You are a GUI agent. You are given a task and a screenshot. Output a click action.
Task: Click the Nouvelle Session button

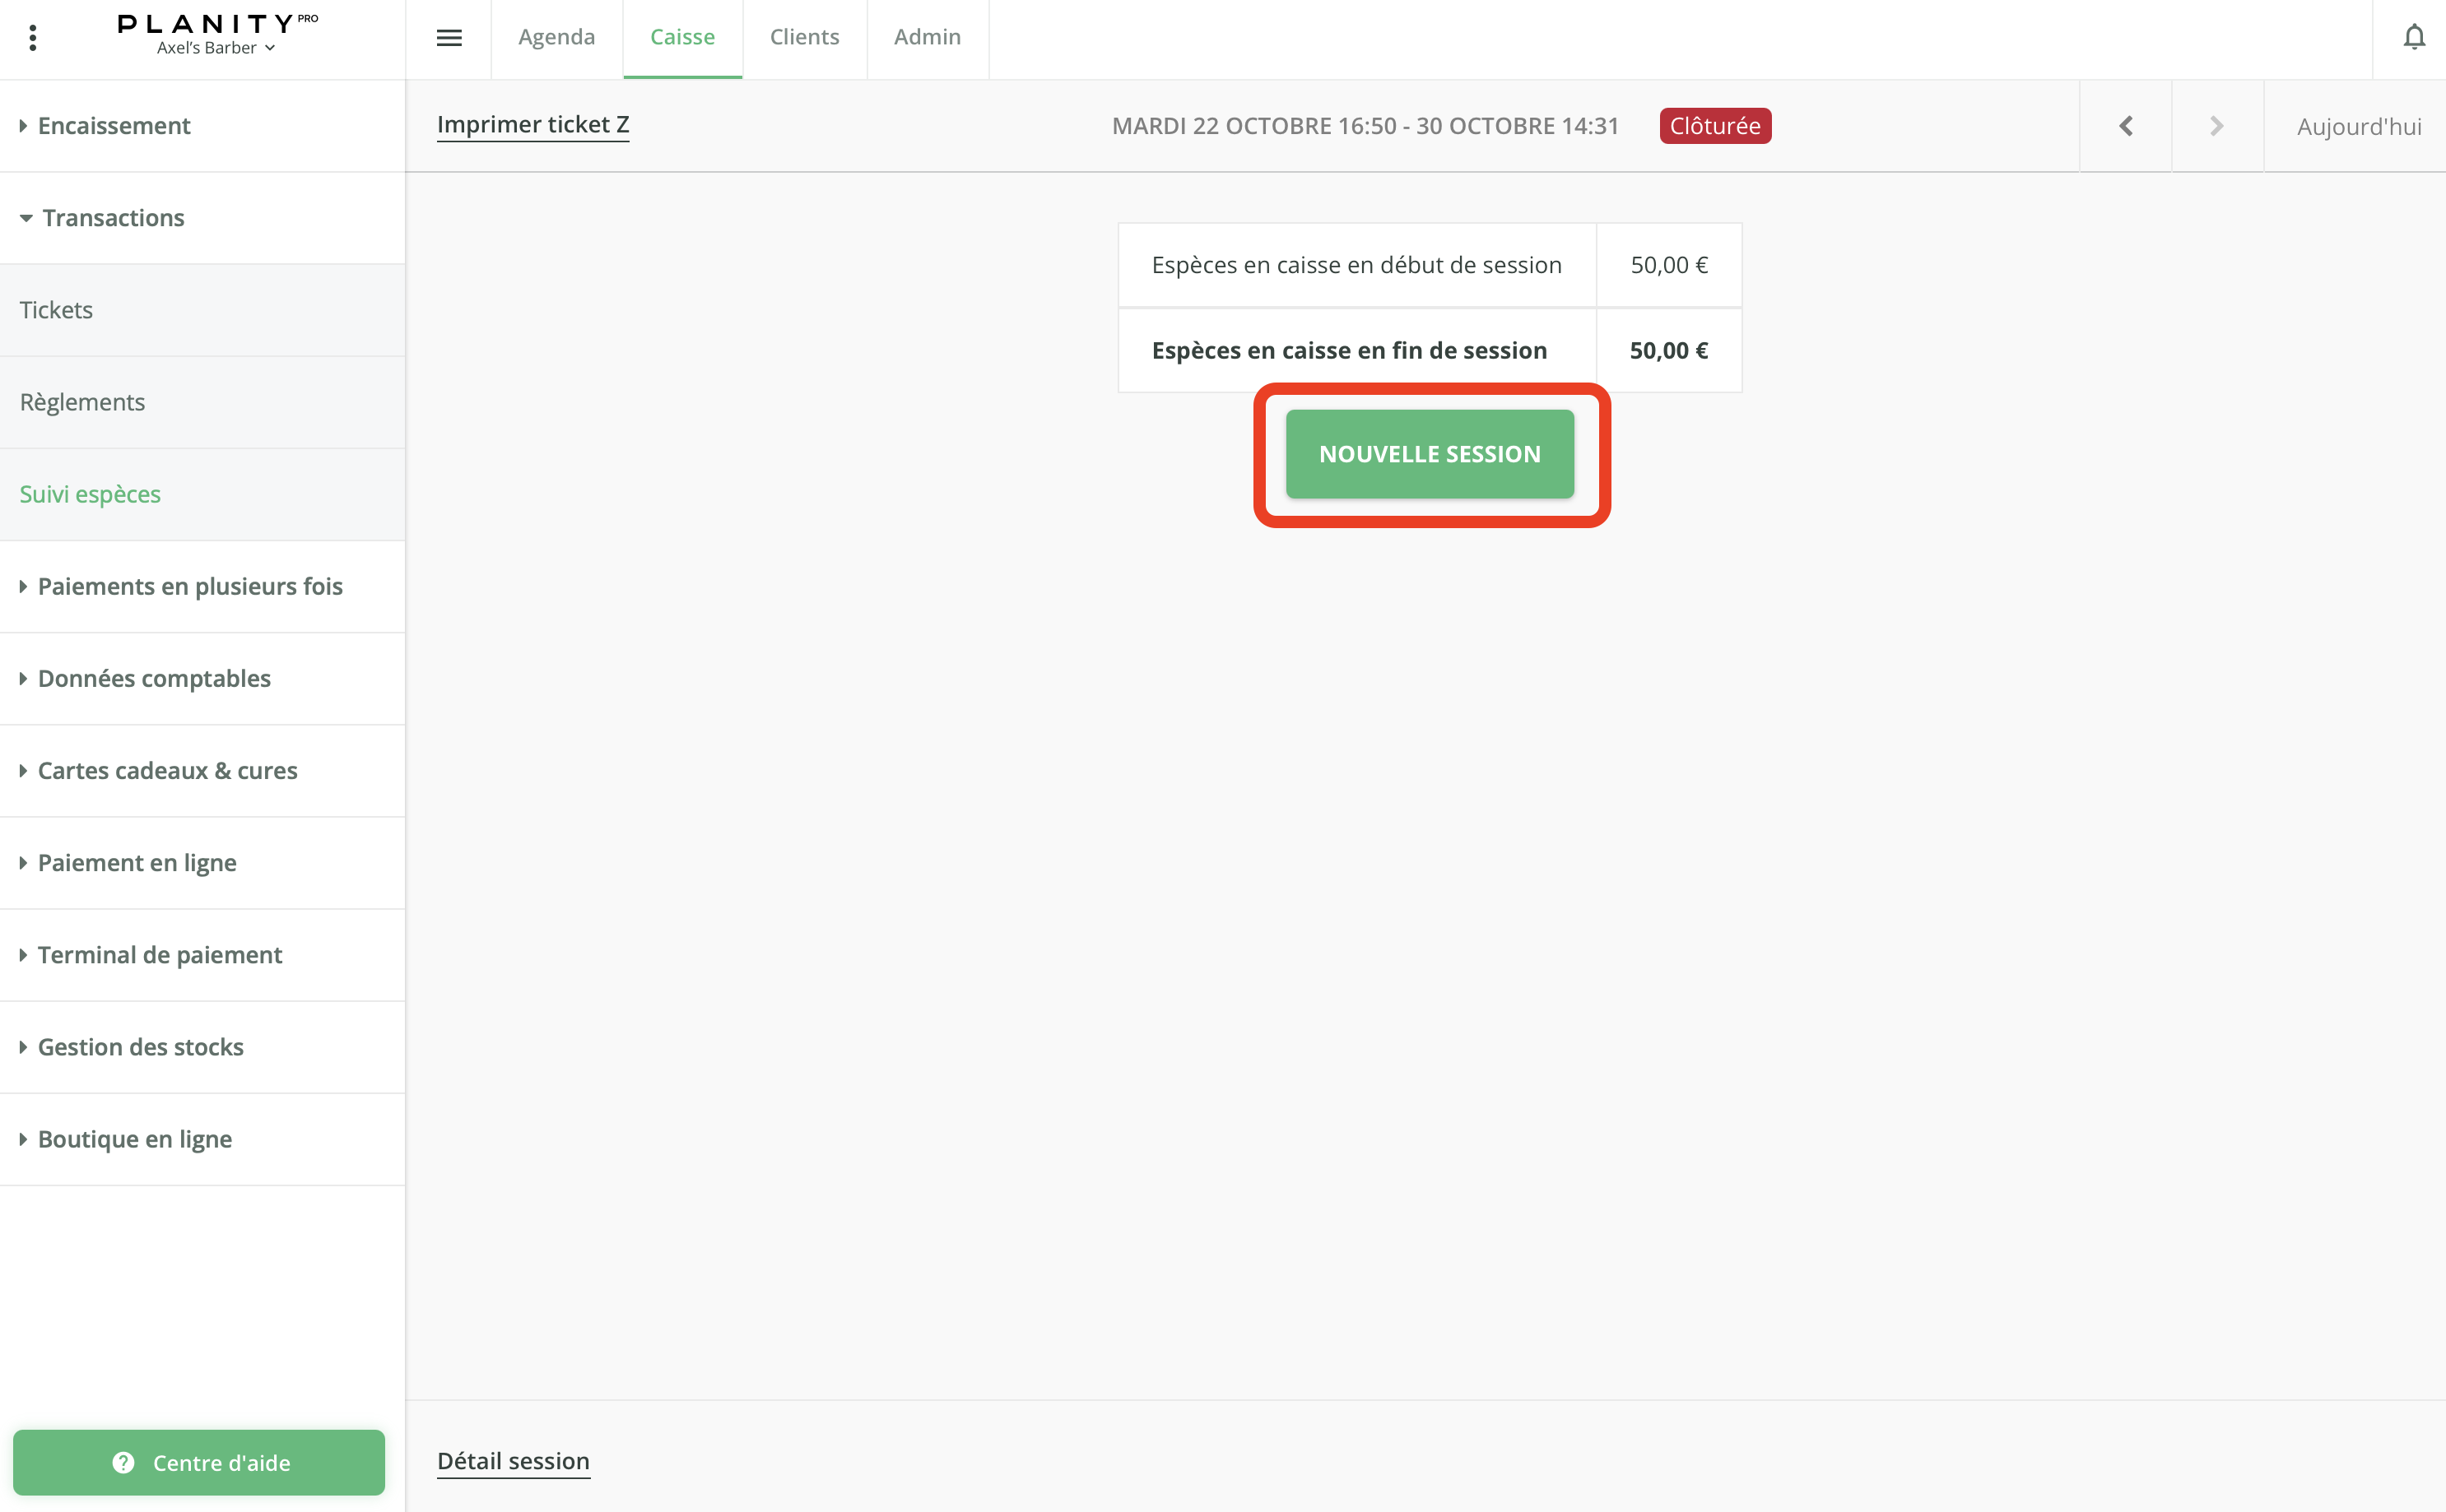coord(1430,454)
